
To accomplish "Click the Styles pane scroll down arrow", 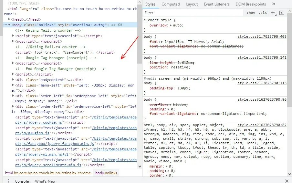I will (x=290, y=174).
